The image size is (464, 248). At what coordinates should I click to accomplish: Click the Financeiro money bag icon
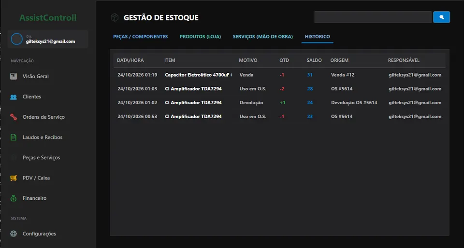click(x=14, y=198)
